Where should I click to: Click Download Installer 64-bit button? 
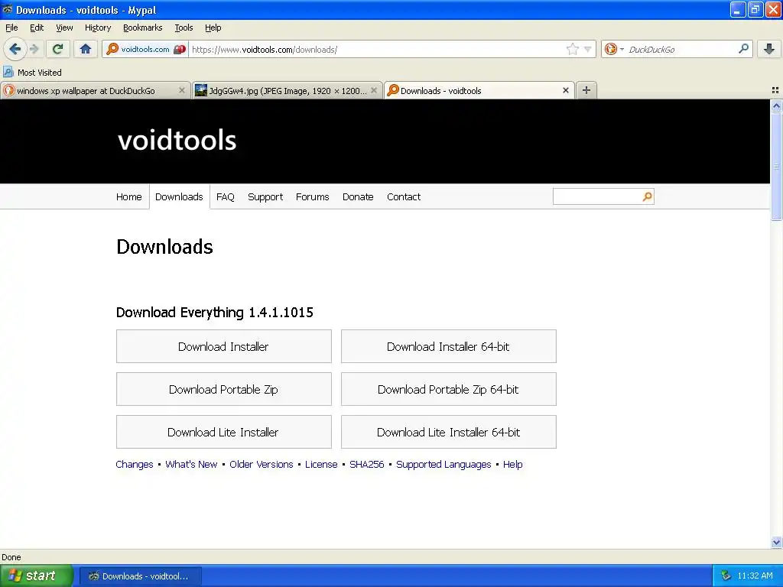point(448,346)
